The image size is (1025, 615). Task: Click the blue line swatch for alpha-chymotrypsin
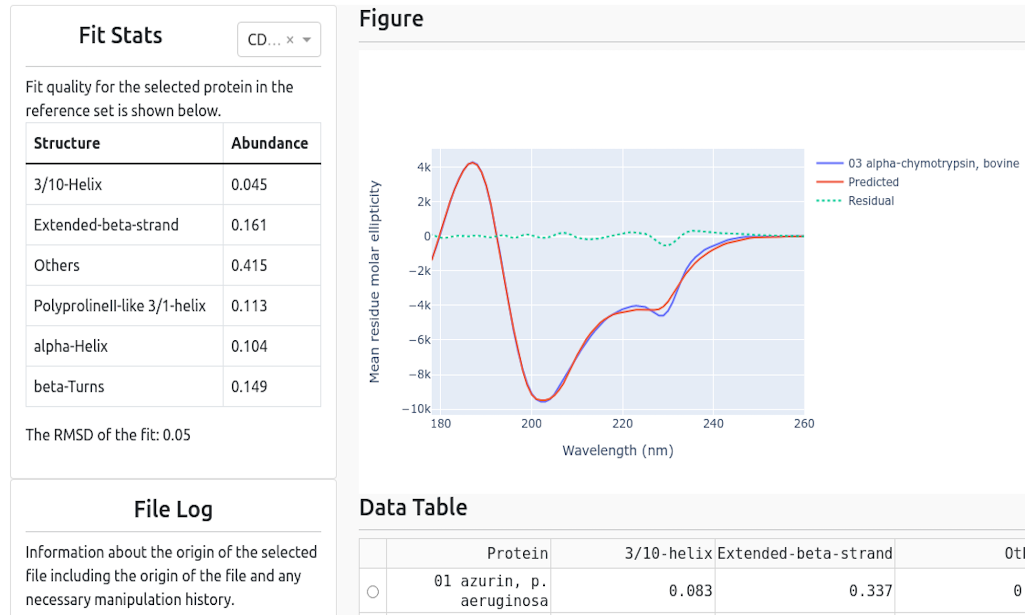click(x=829, y=163)
